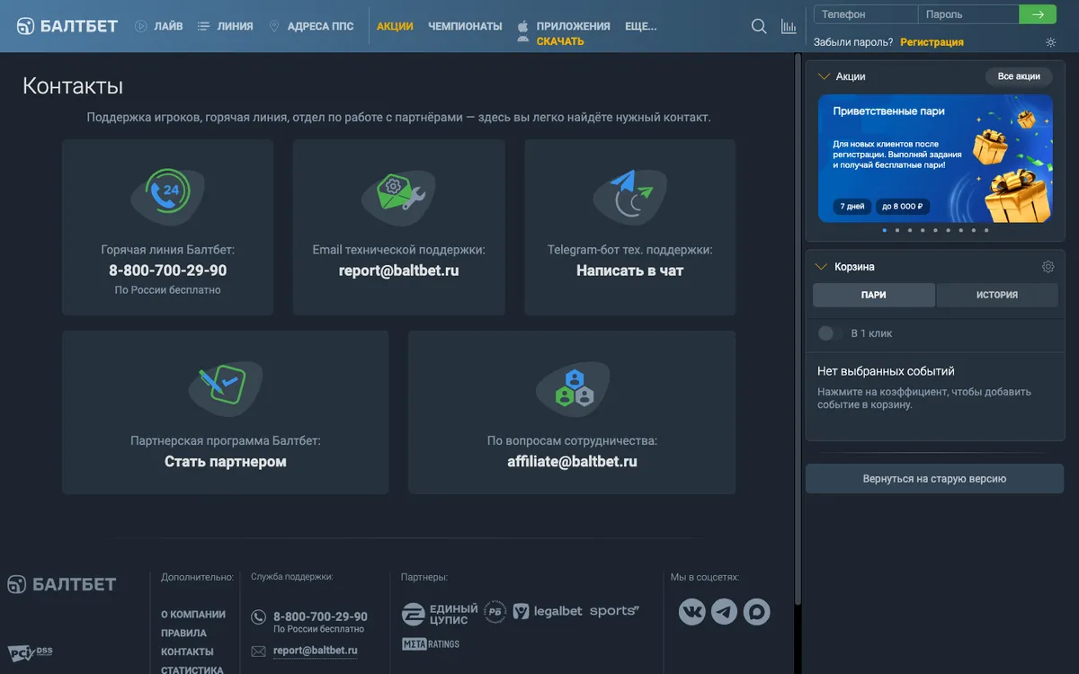Open the statistics bar chart icon
This screenshot has width=1079, height=674.
pyautogui.click(x=789, y=27)
